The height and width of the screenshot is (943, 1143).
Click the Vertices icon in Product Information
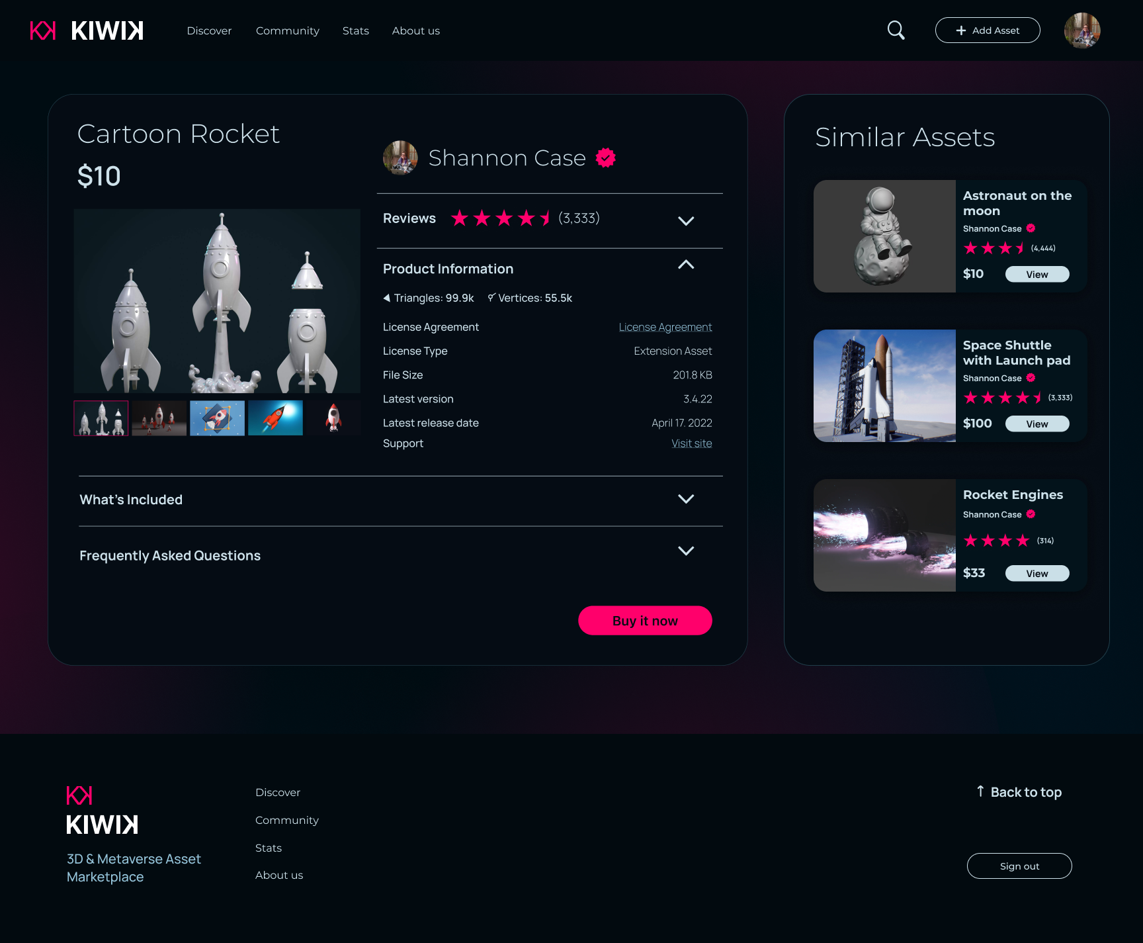click(x=490, y=298)
